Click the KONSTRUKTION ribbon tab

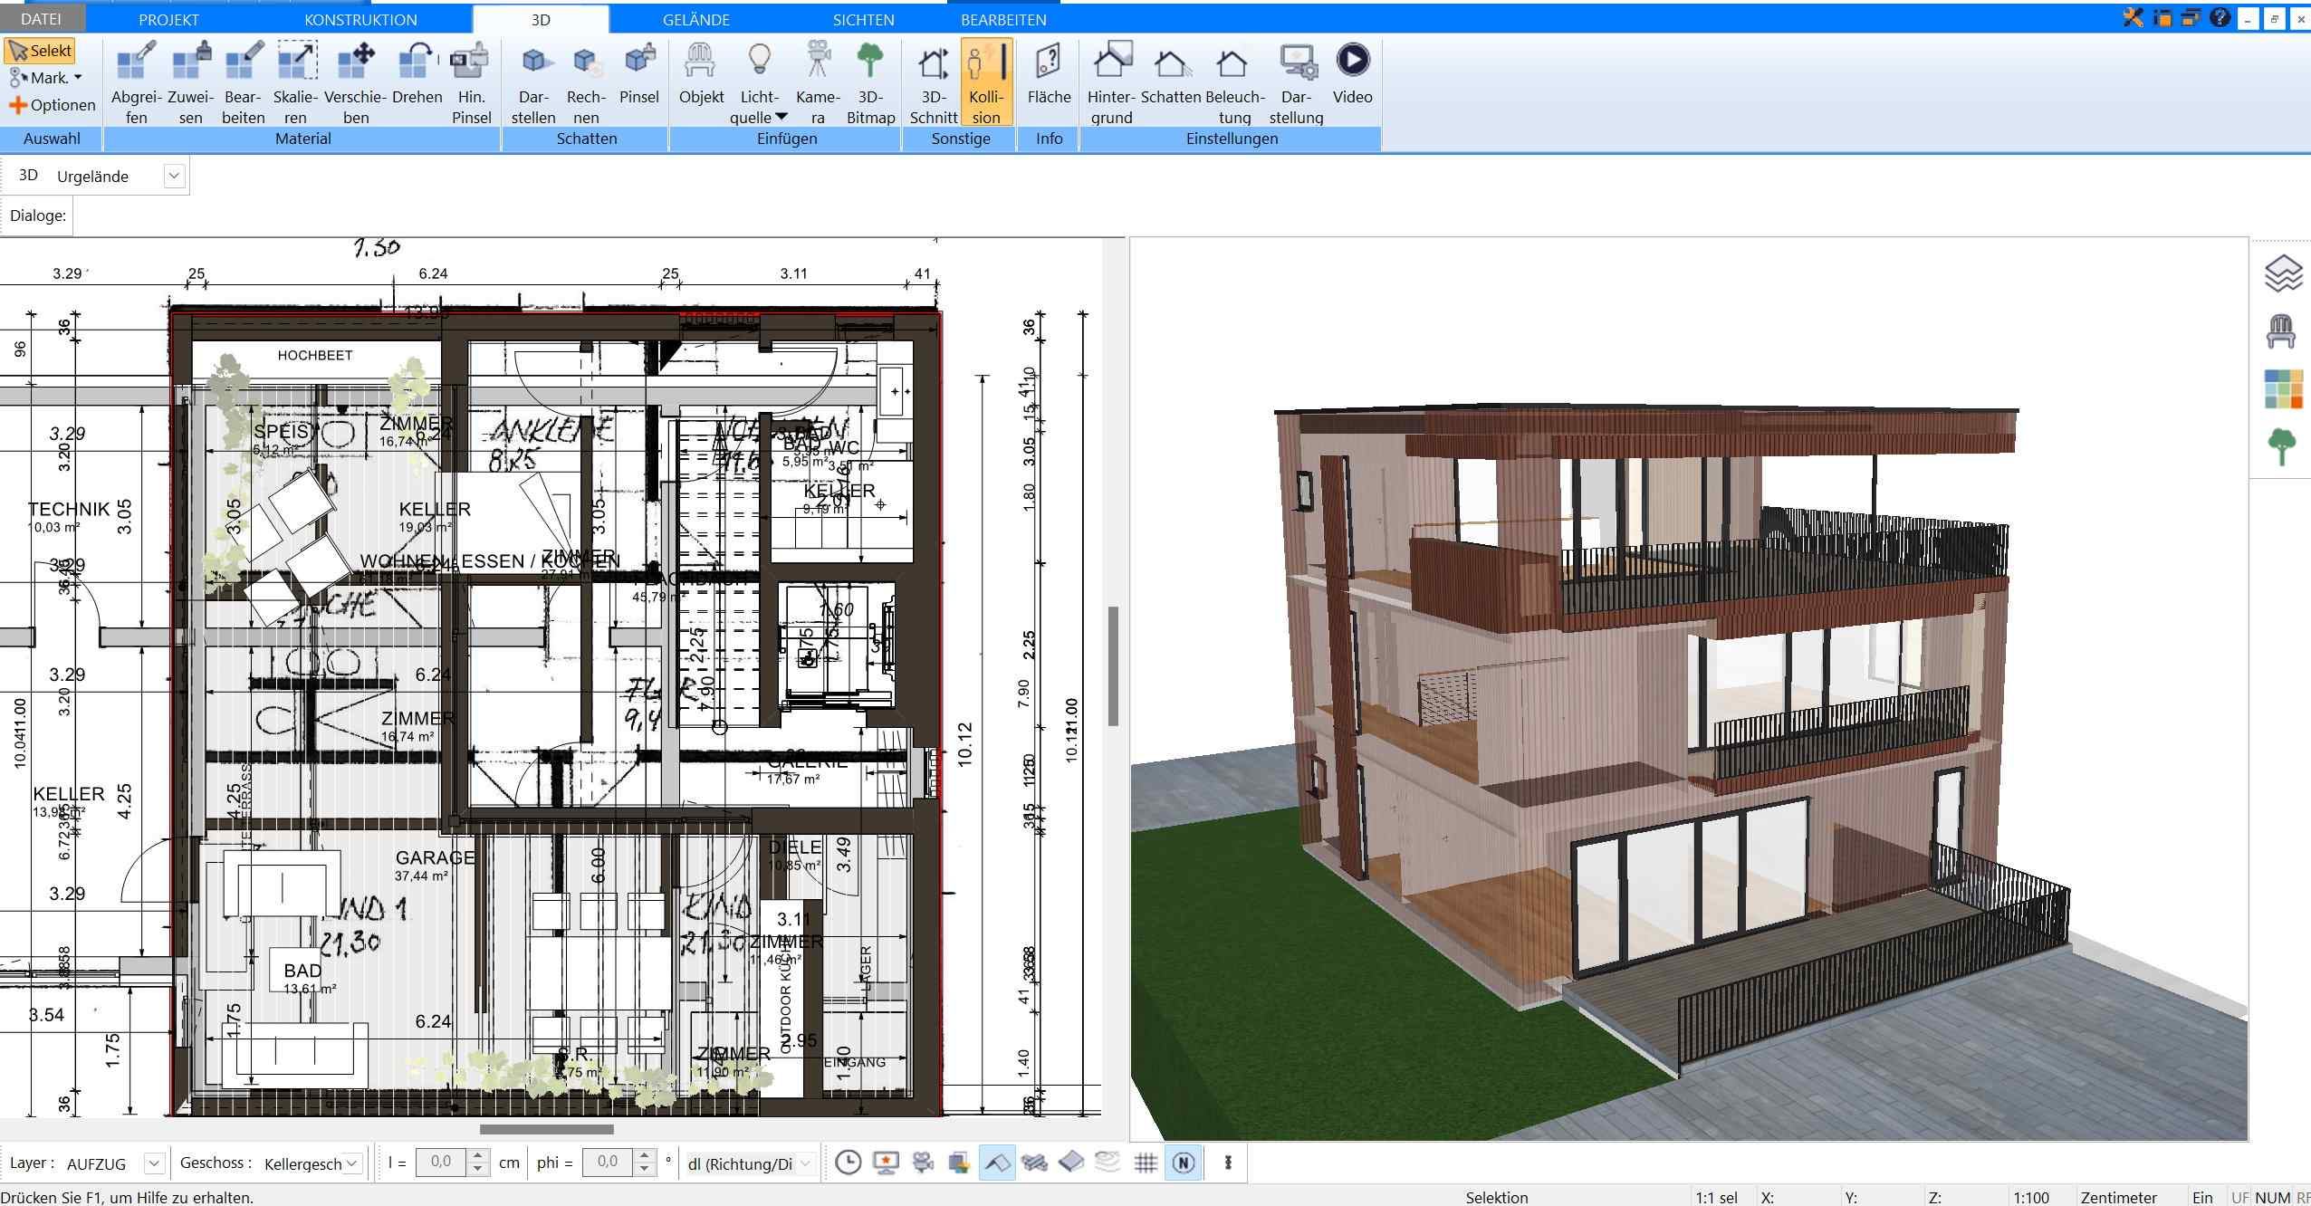(360, 20)
